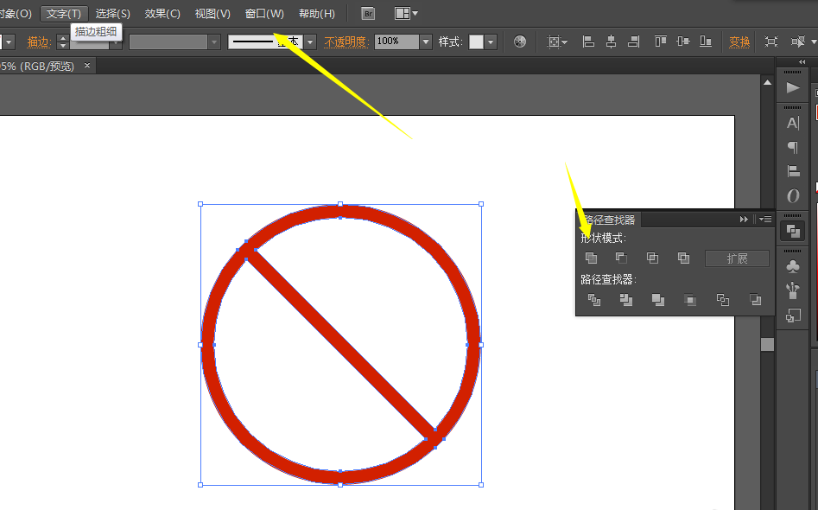
Task: Open the 窗口(W) menu
Action: pyautogui.click(x=263, y=13)
